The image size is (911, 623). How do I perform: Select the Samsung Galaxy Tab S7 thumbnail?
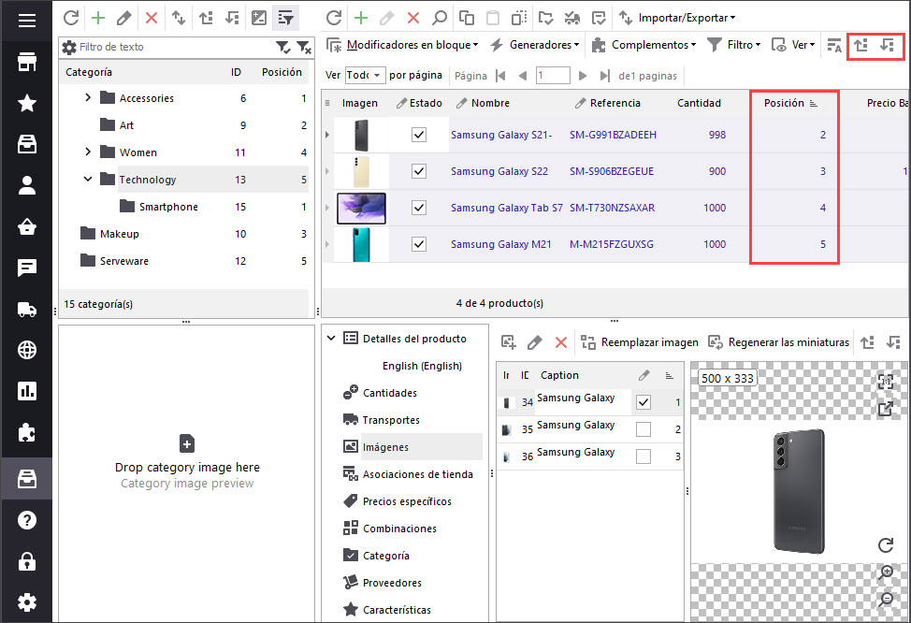(x=361, y=208)
